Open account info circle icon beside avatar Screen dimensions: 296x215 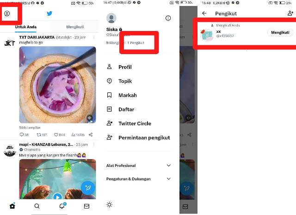tap(168, 18)
